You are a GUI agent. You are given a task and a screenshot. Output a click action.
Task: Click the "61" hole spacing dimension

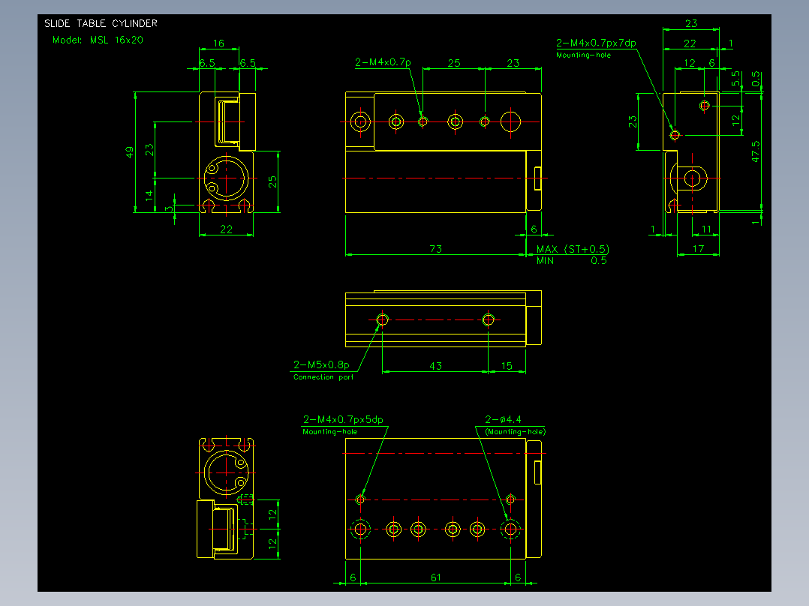(435, 577)
